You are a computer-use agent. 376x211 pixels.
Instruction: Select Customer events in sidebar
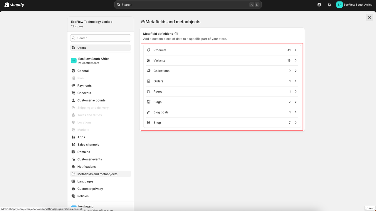[90, 159]
